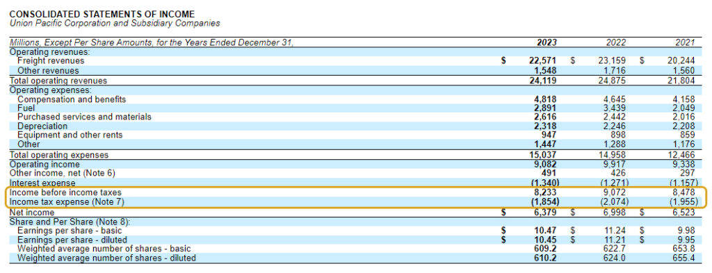Click Freight revenues 2021 value 20,244

[681, 60]
